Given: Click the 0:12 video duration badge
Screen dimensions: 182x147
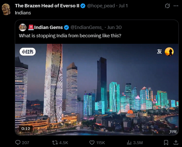Looking at the screenshot, I should tap(26, 129).
